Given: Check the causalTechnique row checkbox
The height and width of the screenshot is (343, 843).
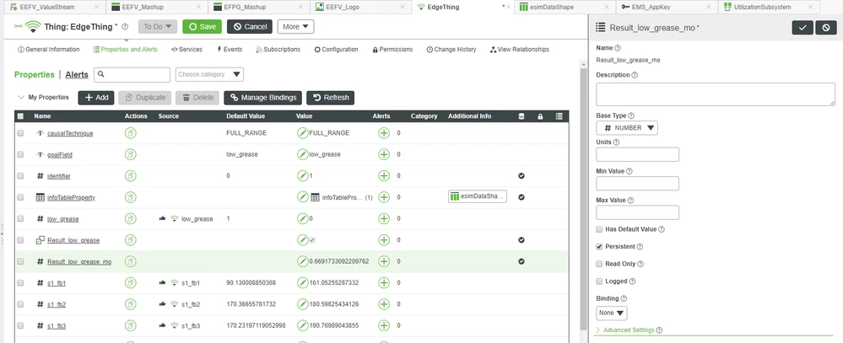Looking at the screenshot, I should tap(20, 133).
